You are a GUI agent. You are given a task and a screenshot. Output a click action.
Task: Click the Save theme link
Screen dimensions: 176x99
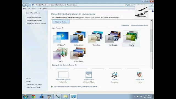(125, 26)
